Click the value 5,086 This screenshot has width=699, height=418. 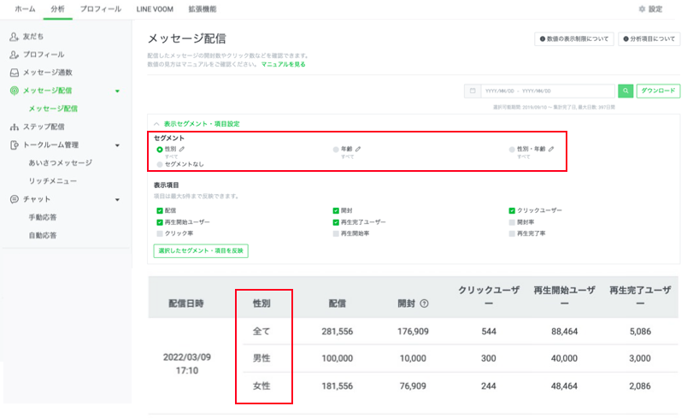point(640,332)
